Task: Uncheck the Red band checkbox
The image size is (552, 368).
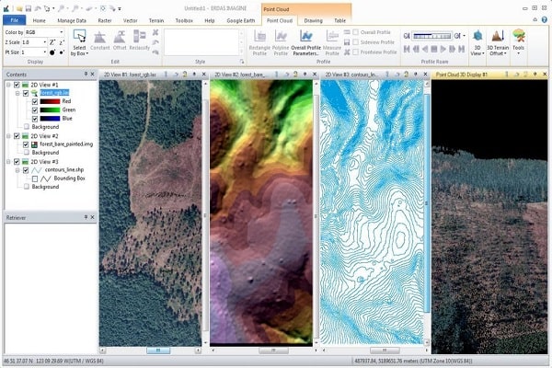Action: (35, 102)
